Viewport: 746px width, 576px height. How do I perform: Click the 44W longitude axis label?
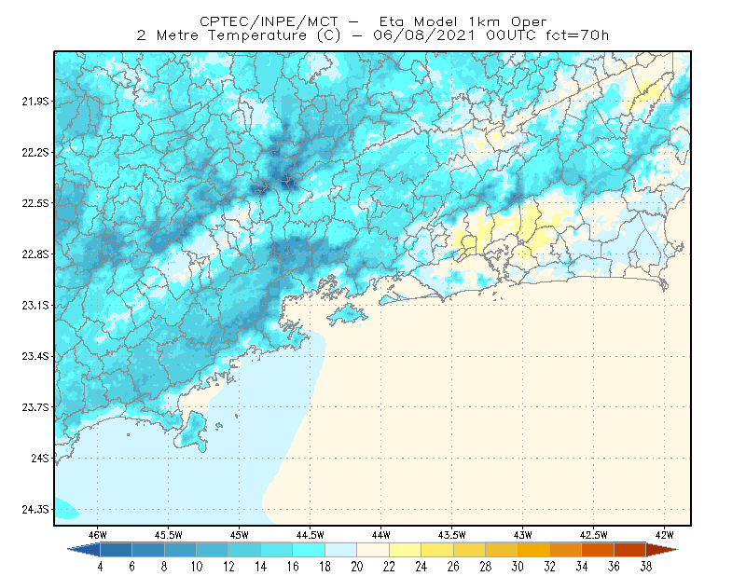point(380,535)
